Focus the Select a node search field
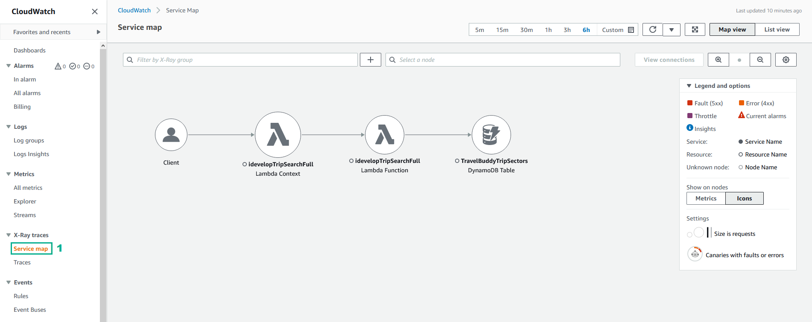Screen dimensions: 812x322 click(x=503, y=60)
